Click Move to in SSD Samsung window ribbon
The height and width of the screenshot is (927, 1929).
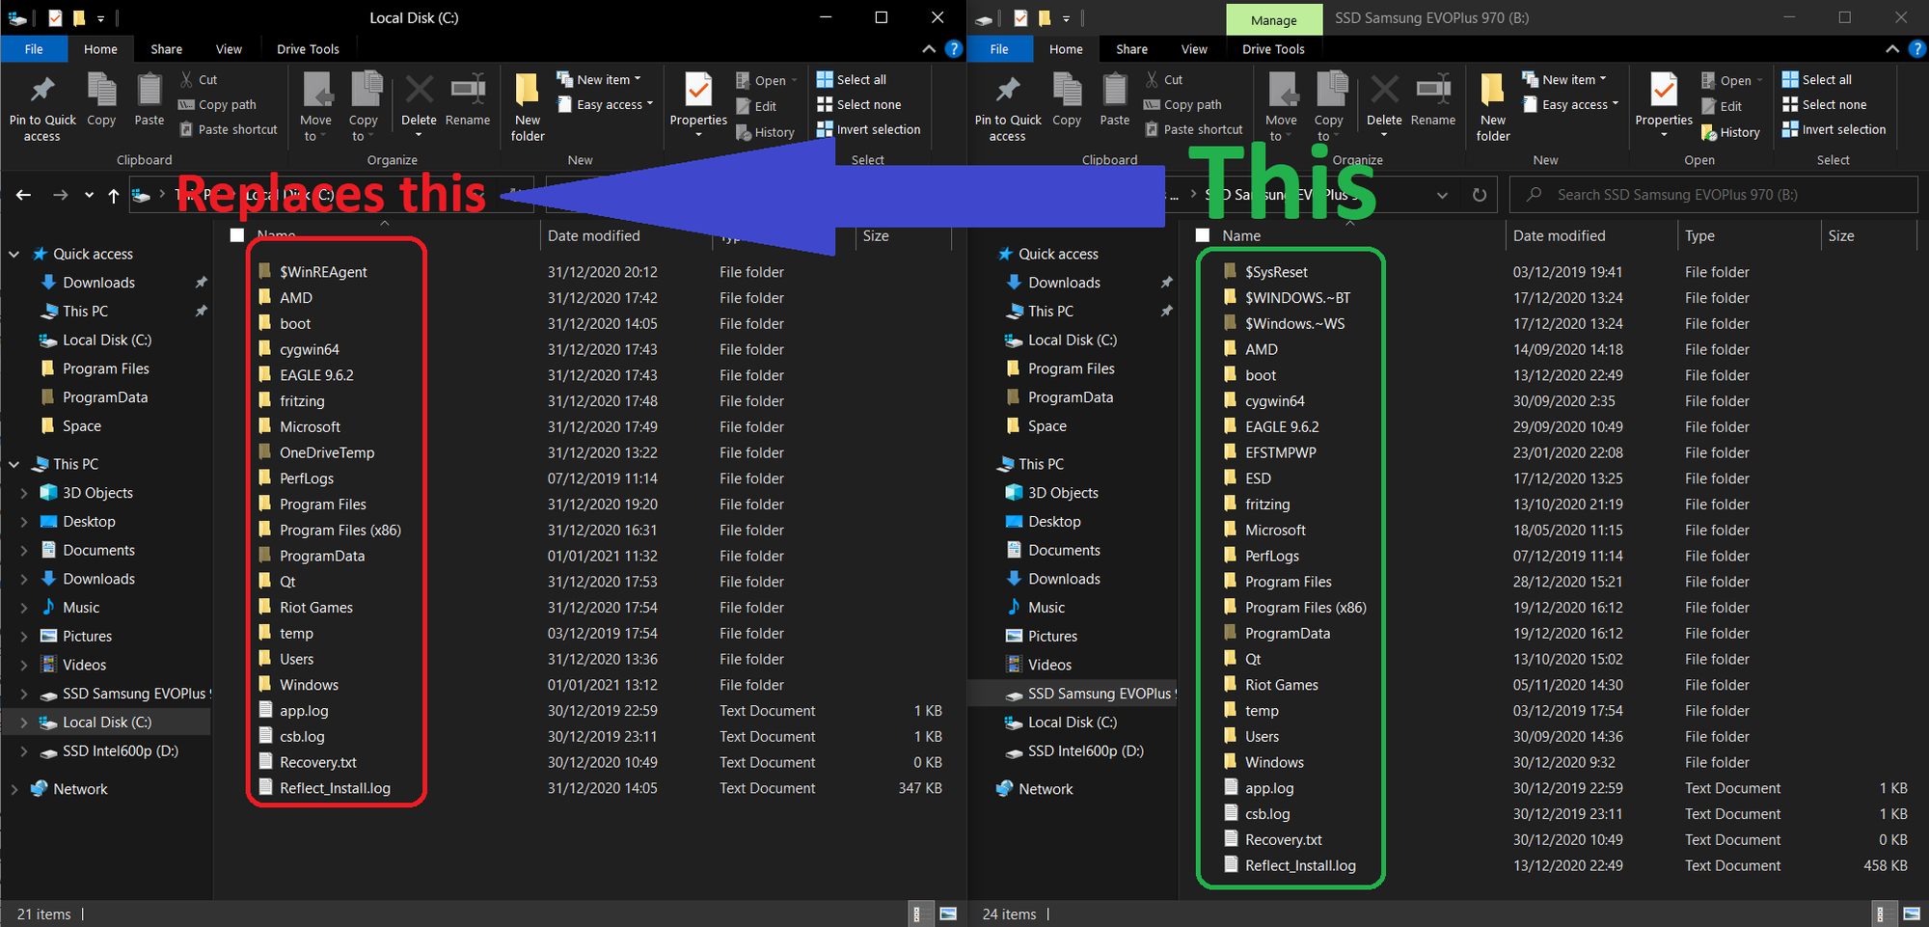click(1281, 106)
